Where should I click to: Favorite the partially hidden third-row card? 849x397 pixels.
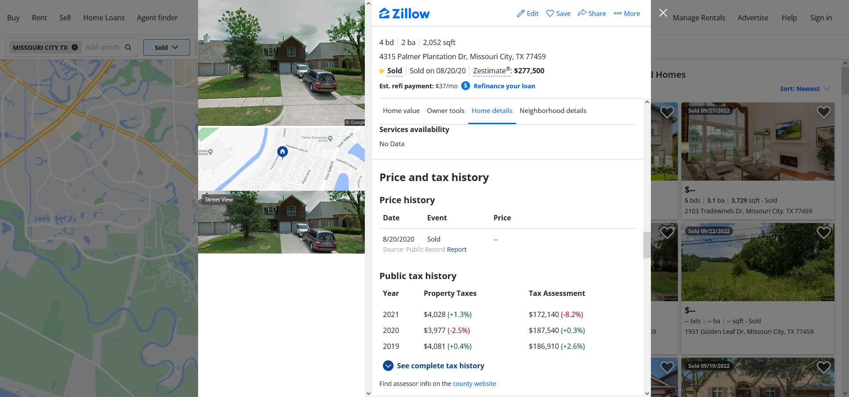tap(667, 367)
